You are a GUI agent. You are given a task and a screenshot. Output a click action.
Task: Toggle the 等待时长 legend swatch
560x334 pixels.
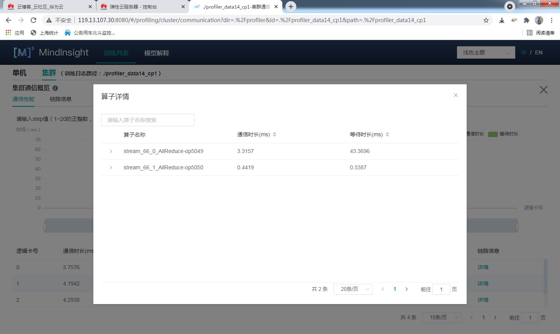pyautogui.click(x=493, y=134)
